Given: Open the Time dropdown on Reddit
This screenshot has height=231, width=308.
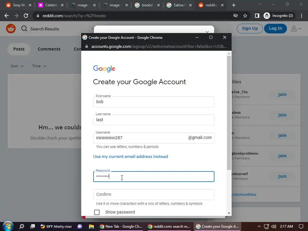Looking at the screenshot, I should click(x=39, y=66).
